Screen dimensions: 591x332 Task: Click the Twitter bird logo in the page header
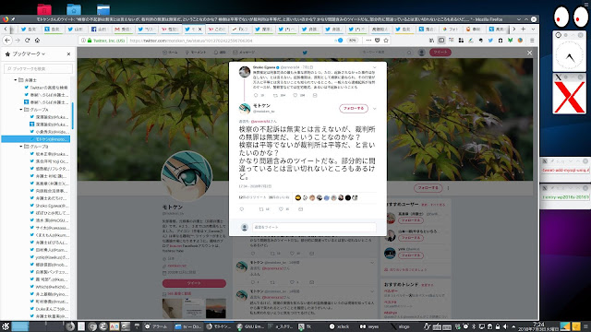click(x=305, y=53)
